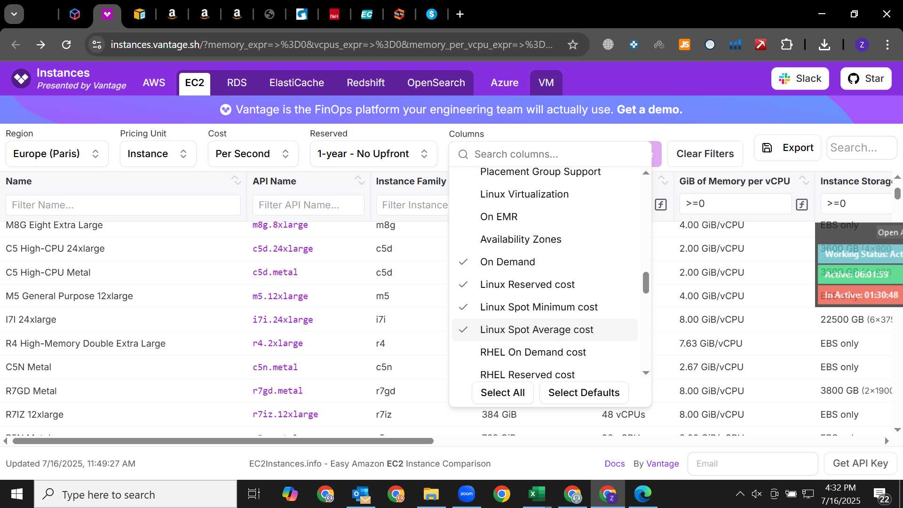
Task: Open the Chrome profile avatar Z
Action: pos(862,45)
